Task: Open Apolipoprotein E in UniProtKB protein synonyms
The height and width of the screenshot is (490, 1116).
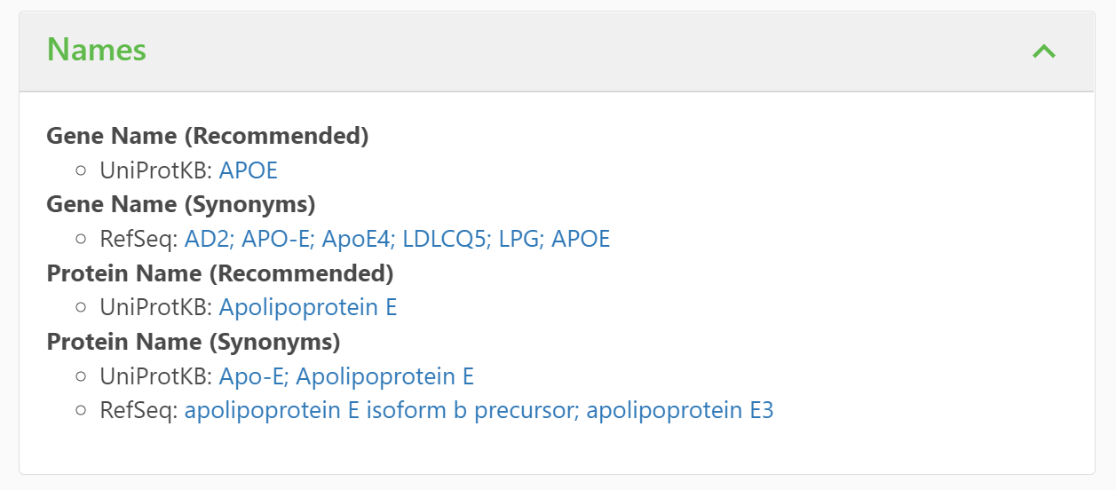Action: click(384, 376)
